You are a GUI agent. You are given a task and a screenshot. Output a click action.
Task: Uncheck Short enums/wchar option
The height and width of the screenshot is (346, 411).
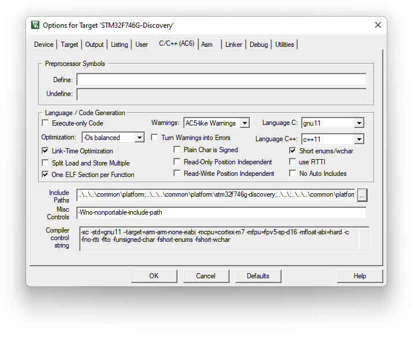point(293,151)
